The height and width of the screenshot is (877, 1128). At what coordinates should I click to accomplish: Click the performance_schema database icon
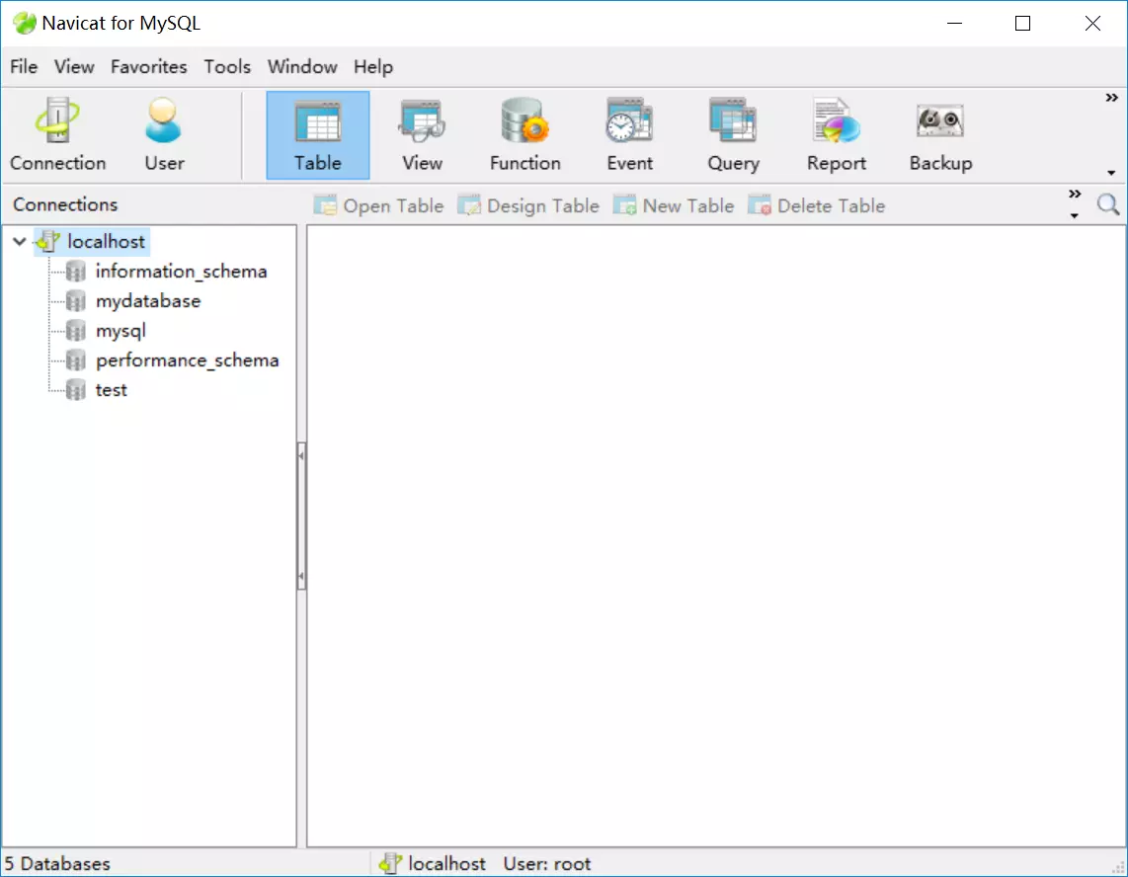[x=75, y=360]
